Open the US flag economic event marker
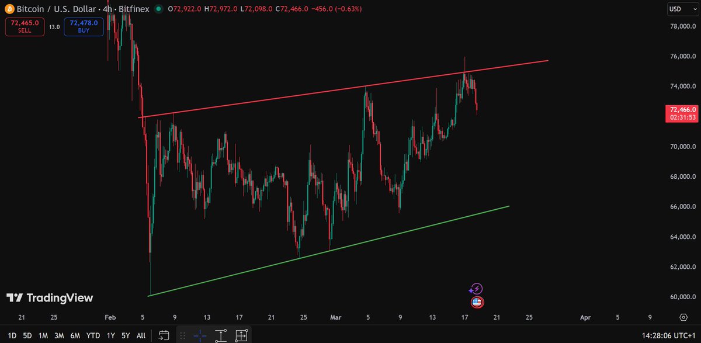The height and width of the screenshot is (343, 701). [x=477, y=302]
